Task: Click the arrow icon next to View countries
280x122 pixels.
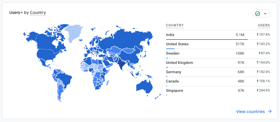Action: [x=270, y=112]
